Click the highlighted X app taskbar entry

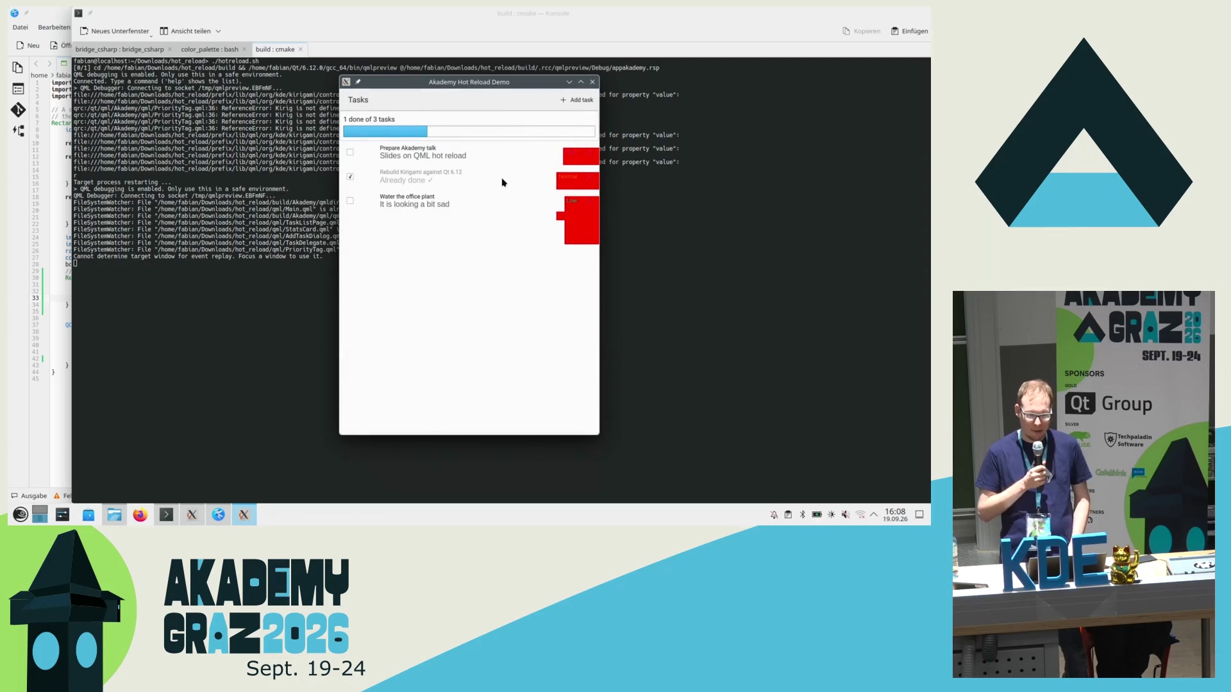244,515
